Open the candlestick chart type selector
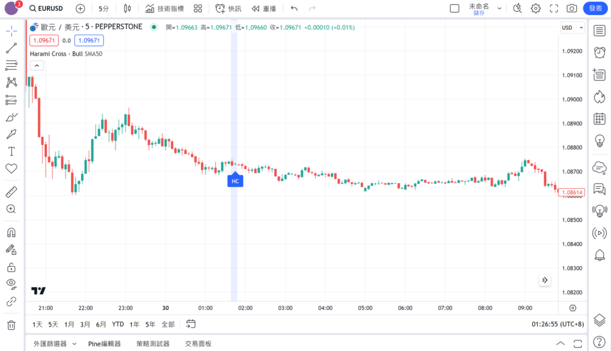611x351 pixels. pyautogui.click(x=127, y=8)
